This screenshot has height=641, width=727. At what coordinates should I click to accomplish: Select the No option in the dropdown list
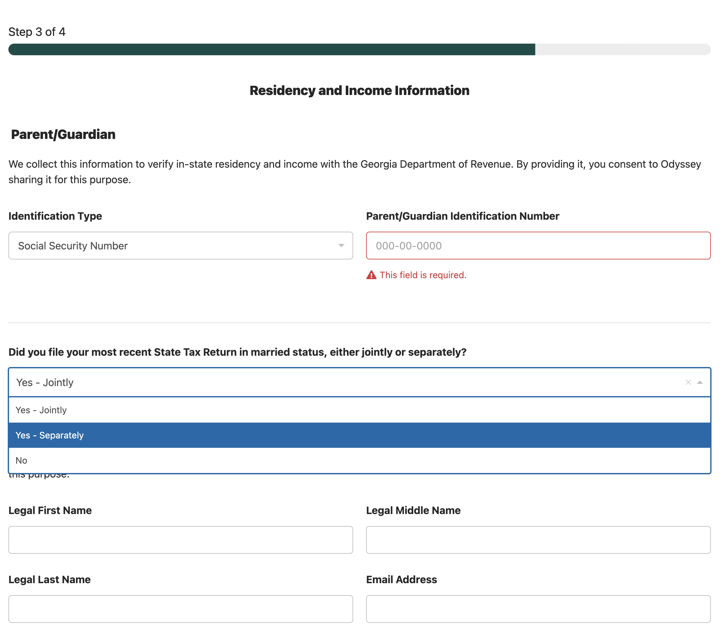tap(21, 460)
